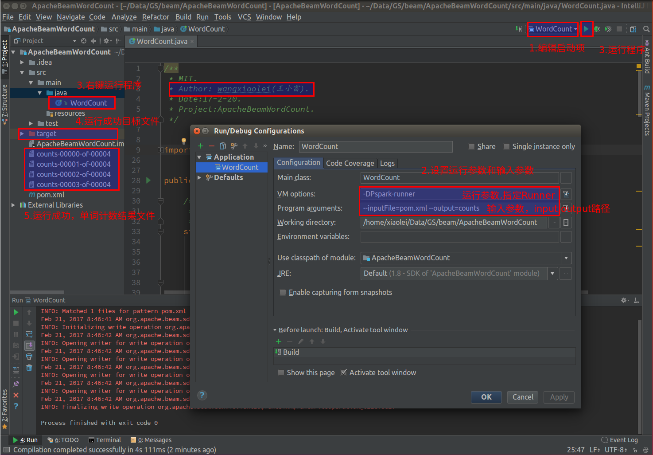Enable capturing form snapshots
This screenshot has width=653, height=455.
pyautogui.click(x=283, y=292)
